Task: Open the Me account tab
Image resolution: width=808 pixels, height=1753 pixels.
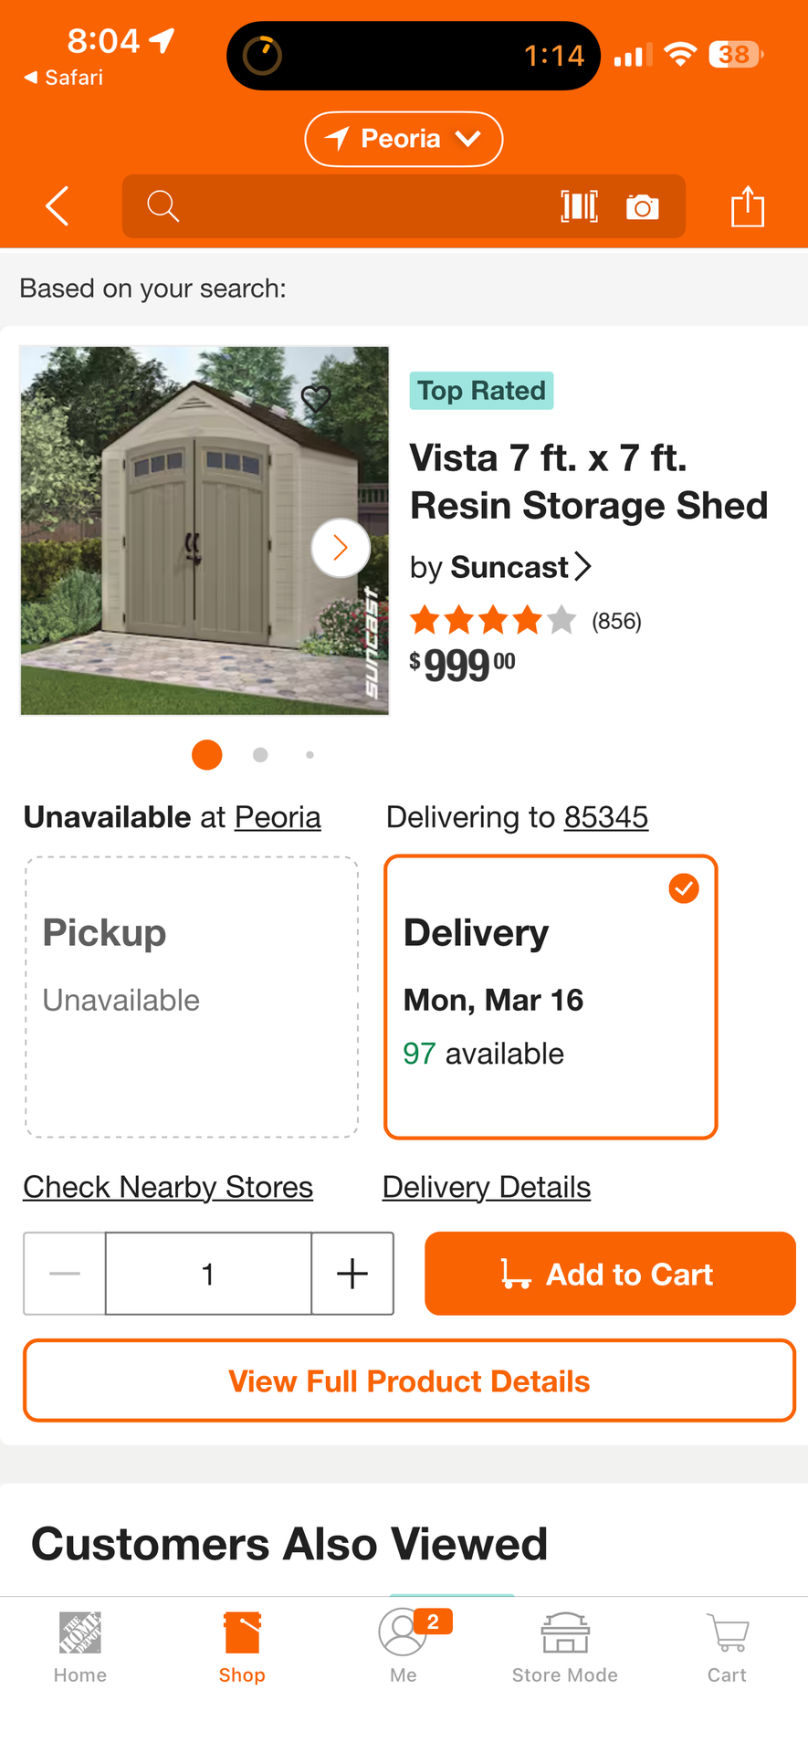Action: click(x=404, y=1647)
